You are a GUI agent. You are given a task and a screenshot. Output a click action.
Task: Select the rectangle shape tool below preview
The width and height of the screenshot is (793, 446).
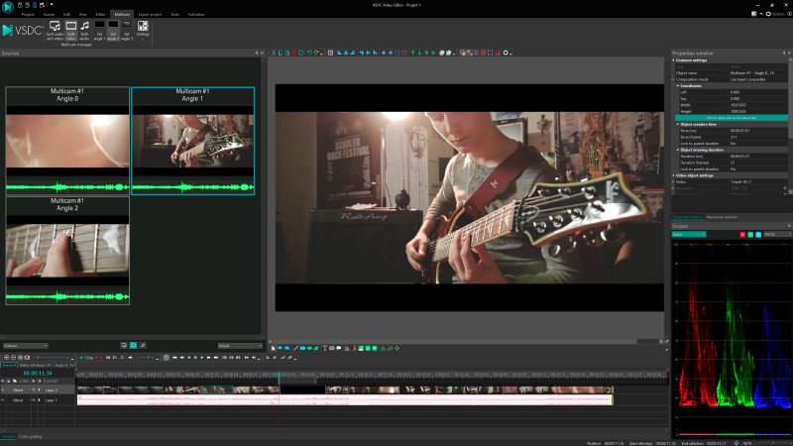coord(302,348)
